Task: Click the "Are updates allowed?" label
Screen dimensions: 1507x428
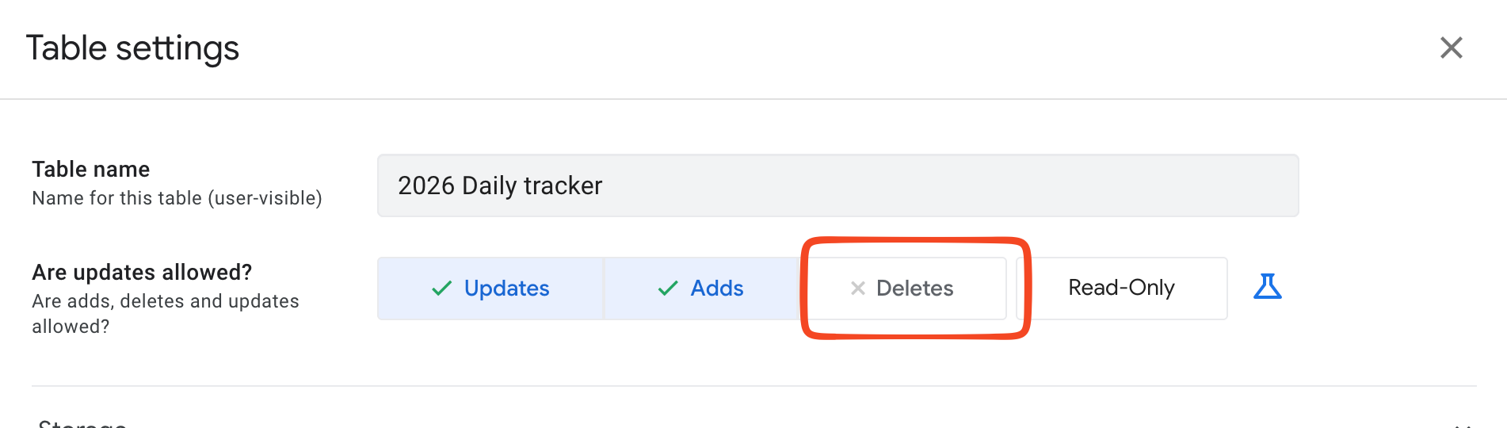Action: click(x=142, y=273)
